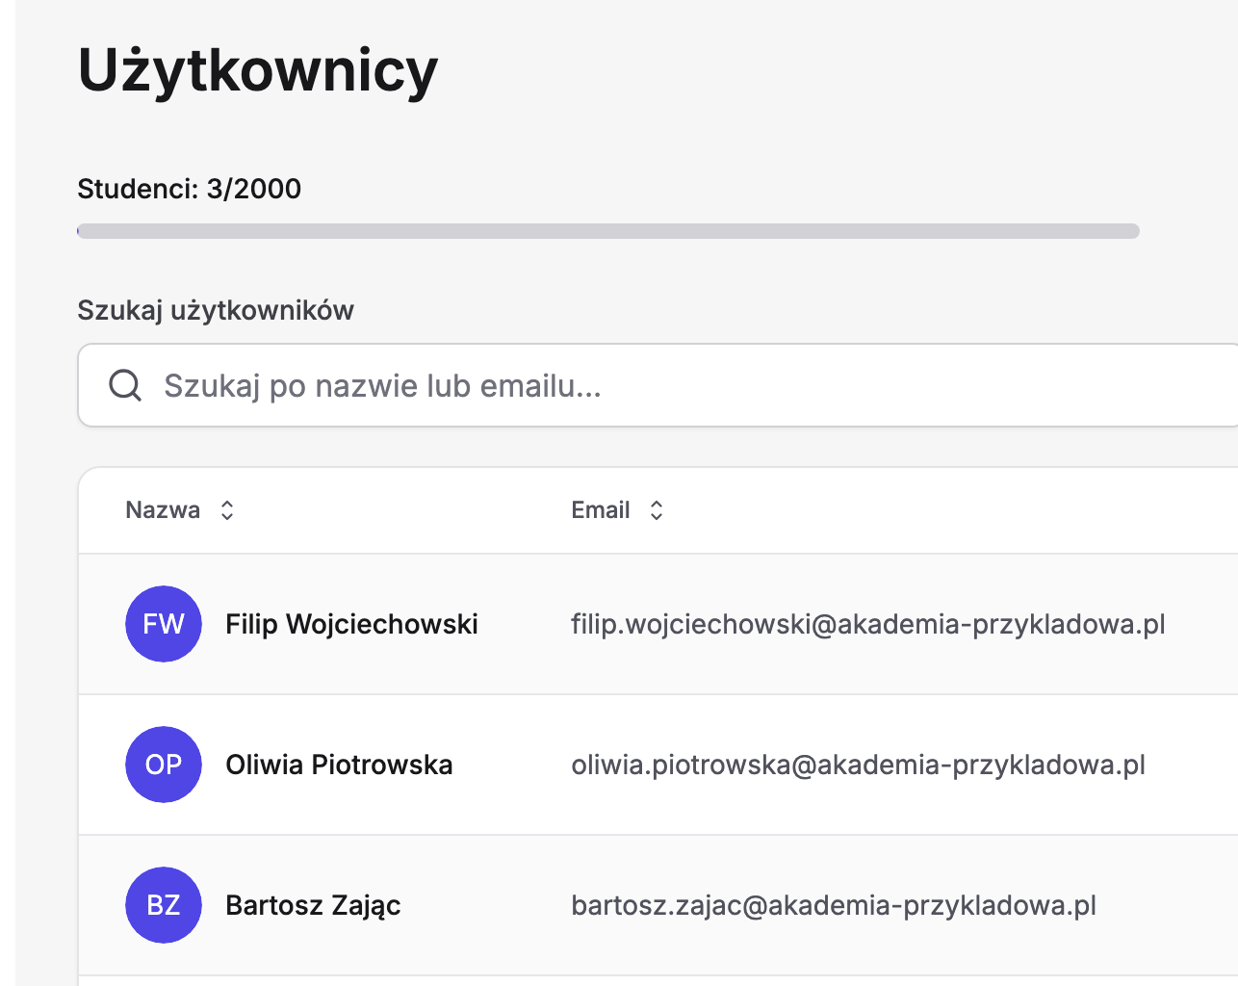The width and height of the screenshot is (1238, 986).
Task: Click email bartosz.zajac@akademia-przykladowa.pl
Action: 834,905
